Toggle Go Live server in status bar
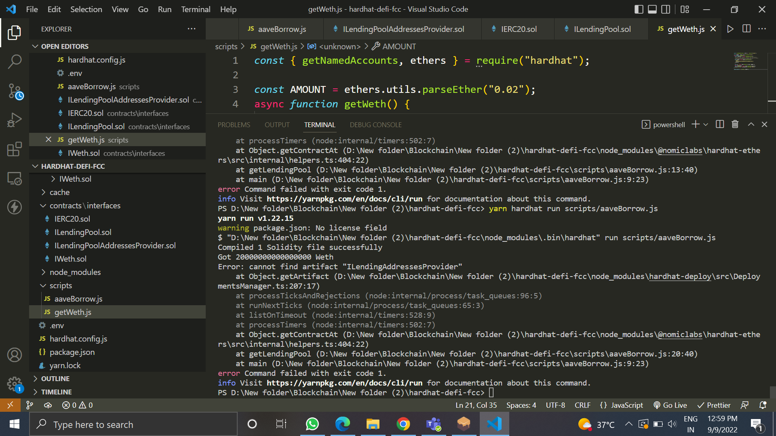The width and height of the screenshot is (776, 436). pyautogui.click(x=670, y=405)
